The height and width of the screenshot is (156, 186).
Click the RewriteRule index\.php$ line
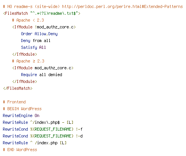pos(38,122)
